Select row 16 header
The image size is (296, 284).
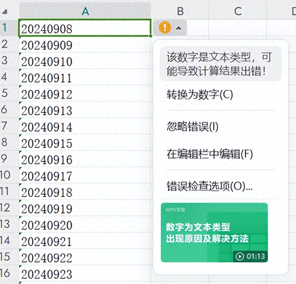[x=9, y=273]
